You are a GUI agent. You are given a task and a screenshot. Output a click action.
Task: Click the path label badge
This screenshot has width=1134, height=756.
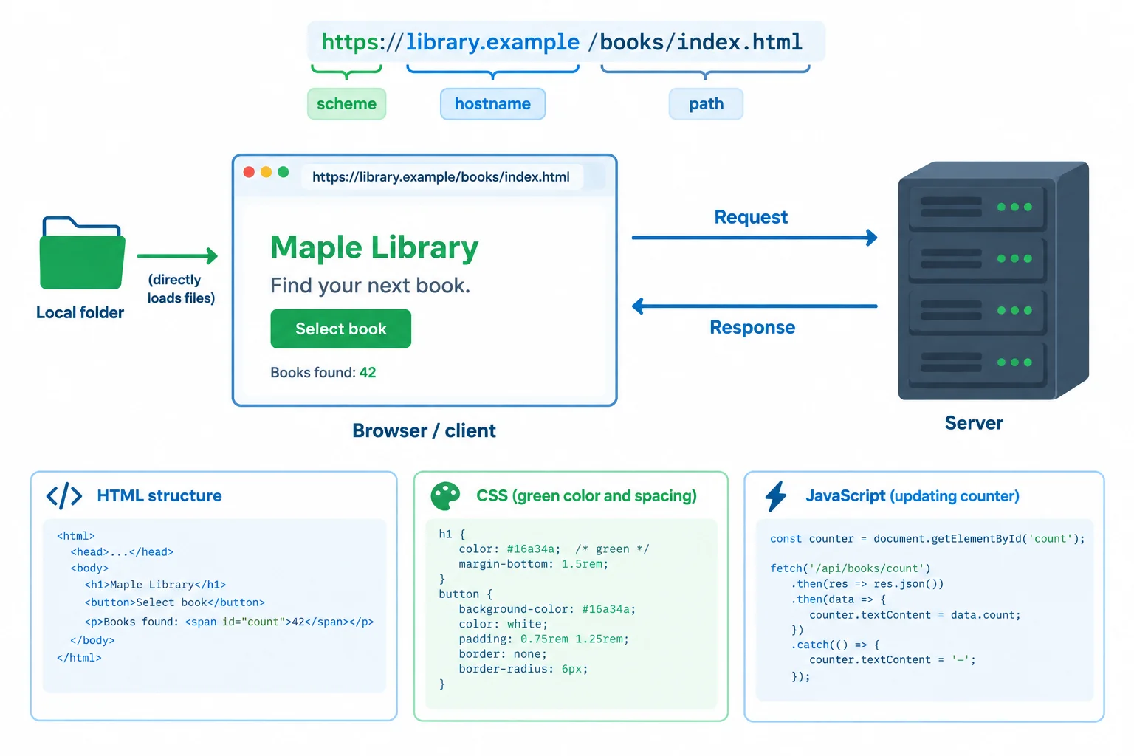pos(706,104)
